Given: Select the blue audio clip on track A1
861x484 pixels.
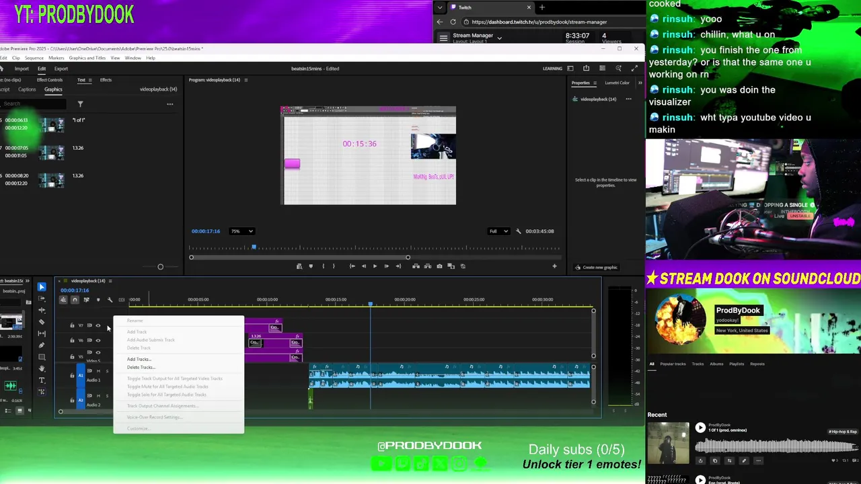Looking at the screenshot, I should pos(449,376).
